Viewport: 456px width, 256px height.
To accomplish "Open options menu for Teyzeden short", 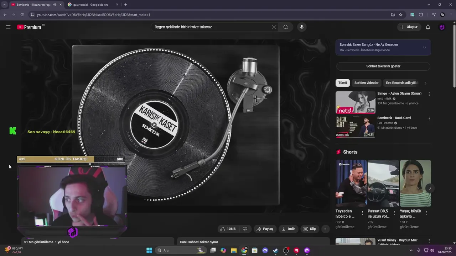I will tap(362, 213).
